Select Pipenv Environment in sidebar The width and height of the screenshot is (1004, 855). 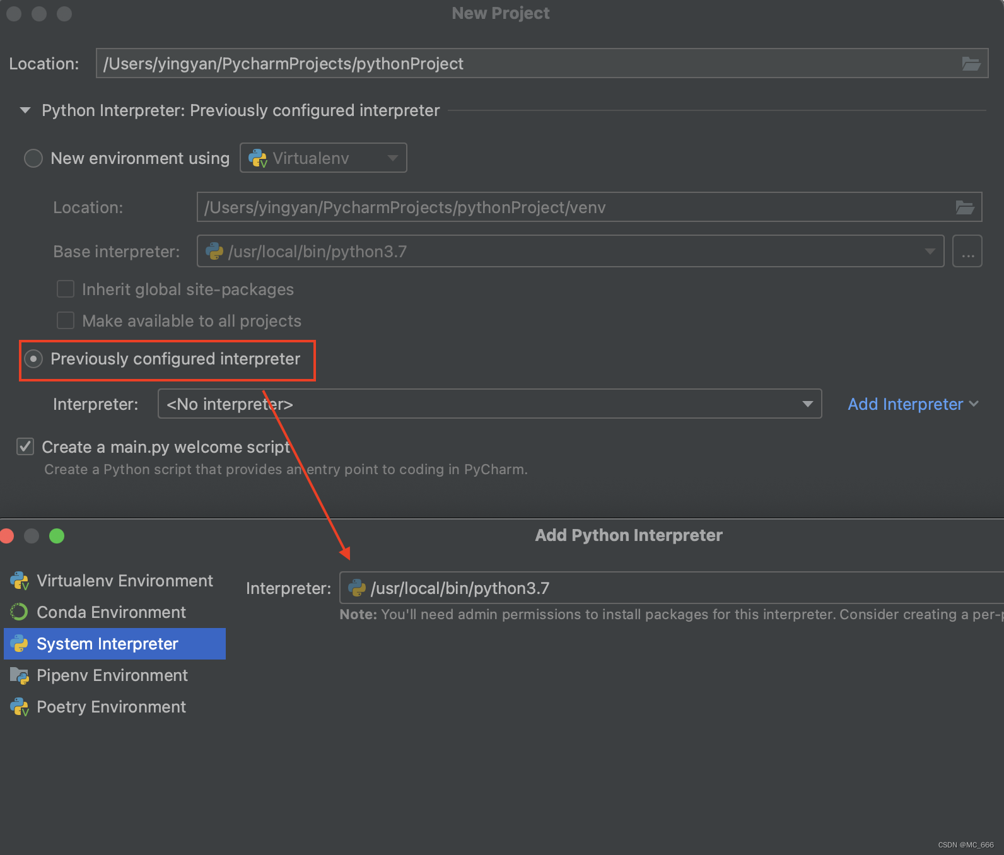(115, 675)
